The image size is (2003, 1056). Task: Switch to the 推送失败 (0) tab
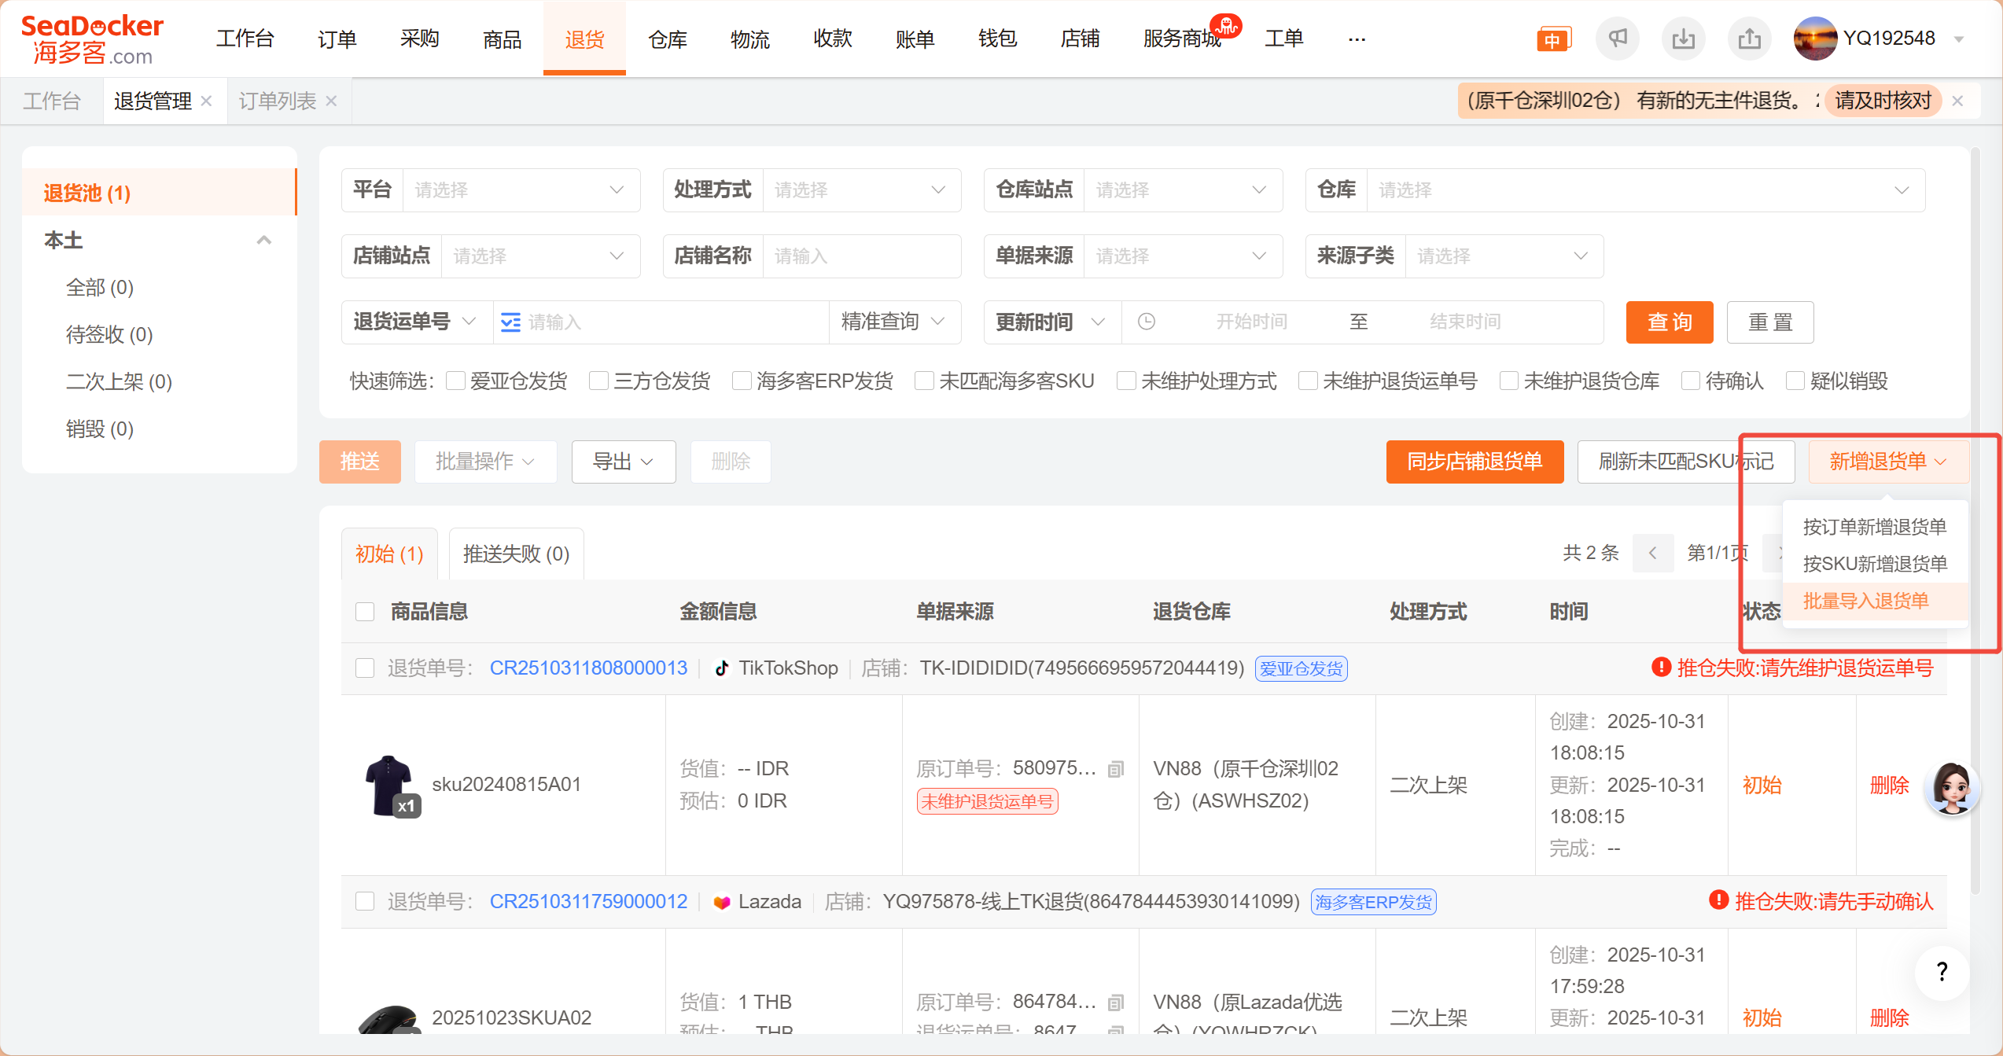[x=516, y=554]
